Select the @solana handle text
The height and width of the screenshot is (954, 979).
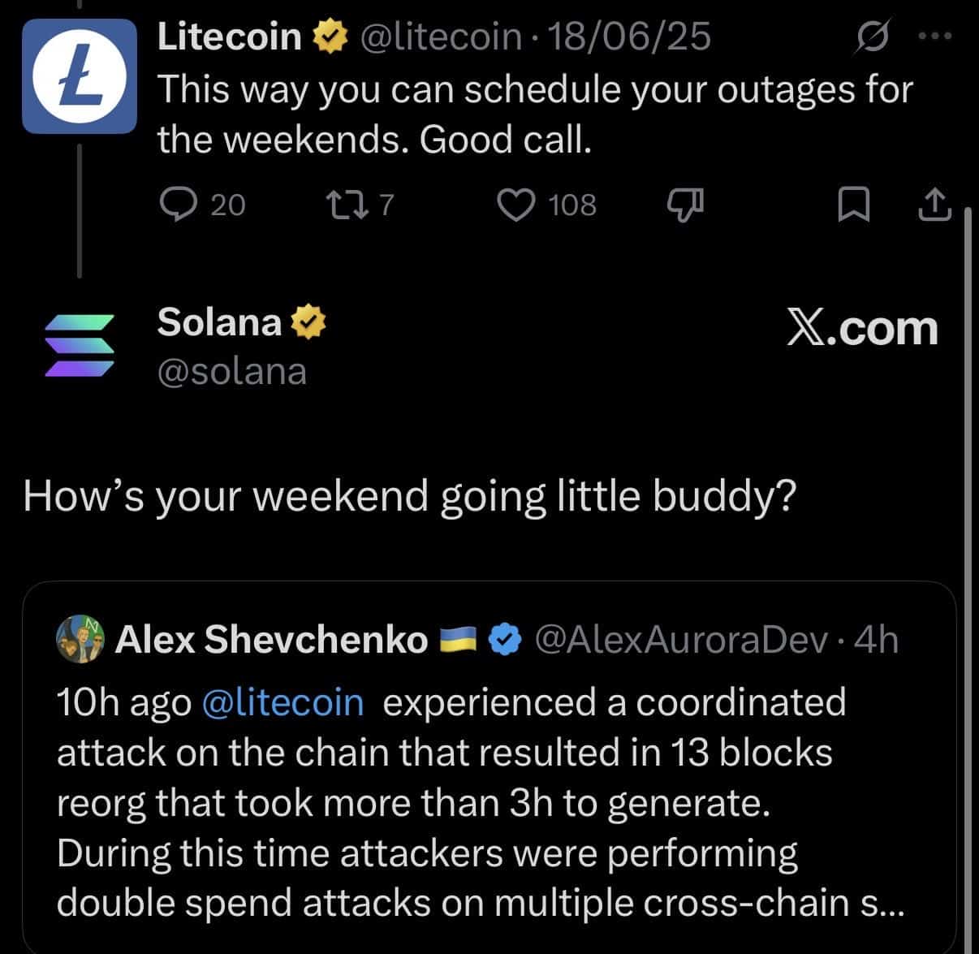click(231, 372)
